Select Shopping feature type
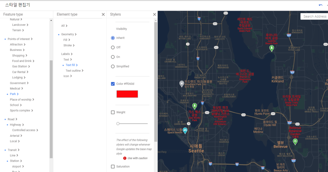This screenshot has height=172, width=328. click(x=20, y=55)
